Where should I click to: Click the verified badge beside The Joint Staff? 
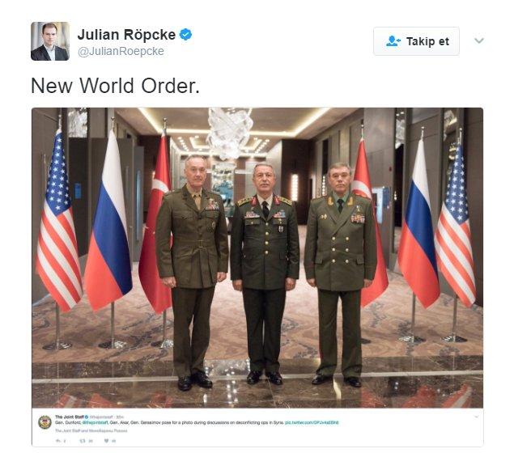87,417
